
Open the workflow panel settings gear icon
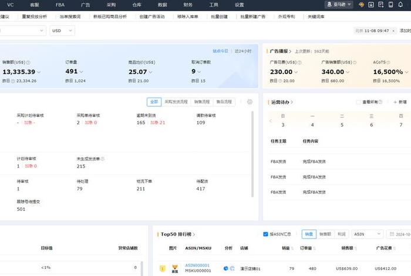coord(250,102)
